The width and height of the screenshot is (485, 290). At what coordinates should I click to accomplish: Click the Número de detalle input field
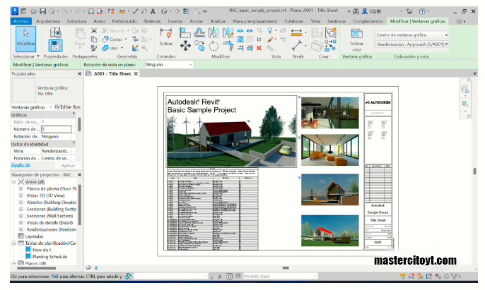(57, 129)
